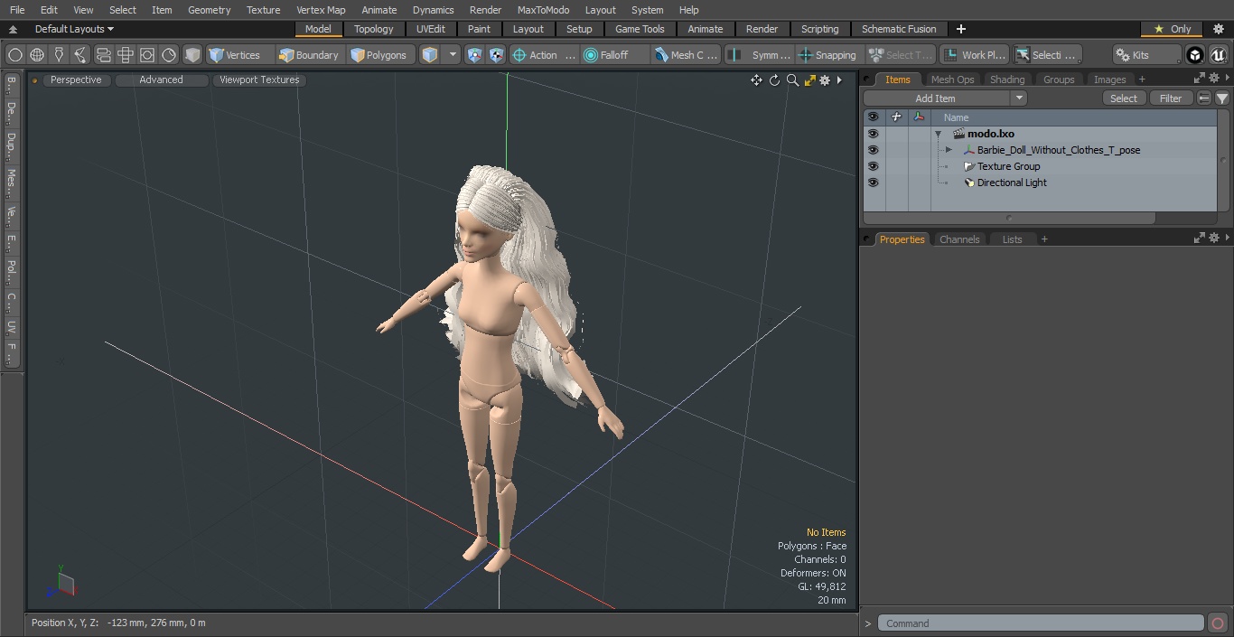Click the Unity cube icon in toolbar
The image size is (1234, 637).
[x=1195, y=55]
